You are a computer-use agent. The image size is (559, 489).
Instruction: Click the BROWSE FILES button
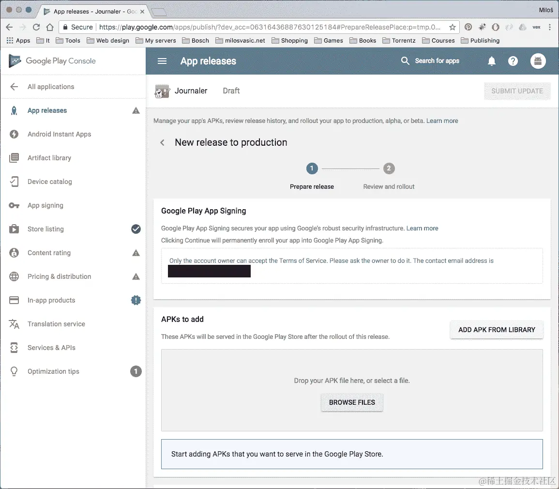tap(352, 402)
